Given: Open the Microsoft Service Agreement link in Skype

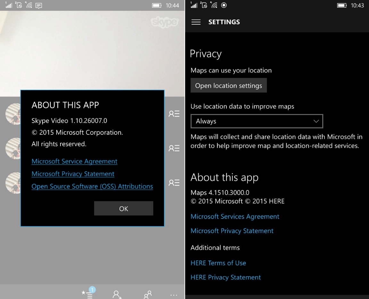Looking at the screenshot, I should (74, 161).
